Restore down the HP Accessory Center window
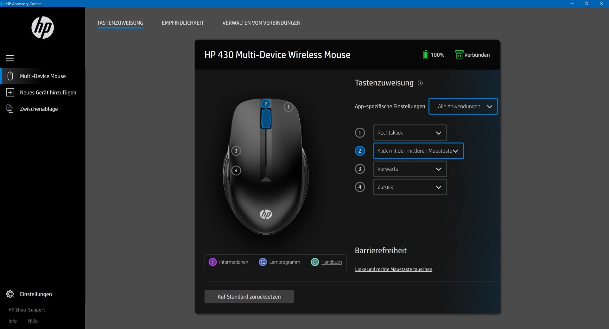The width and height of the screenshot is (609, 329). click(587, 3)
